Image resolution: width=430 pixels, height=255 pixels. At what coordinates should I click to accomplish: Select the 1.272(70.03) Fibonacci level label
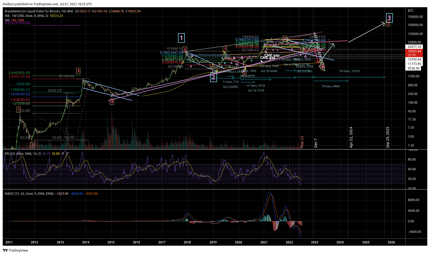click(x=21, y=104)
